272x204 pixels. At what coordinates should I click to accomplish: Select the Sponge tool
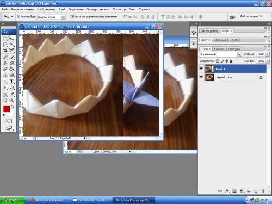tap(12, 75)
